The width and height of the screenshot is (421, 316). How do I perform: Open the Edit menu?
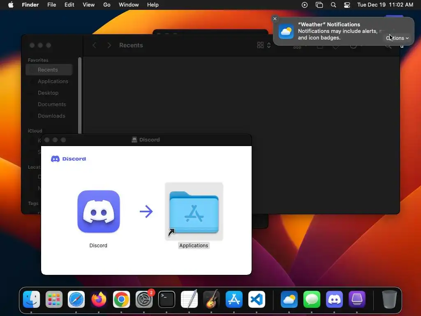[x=69, y=5]
